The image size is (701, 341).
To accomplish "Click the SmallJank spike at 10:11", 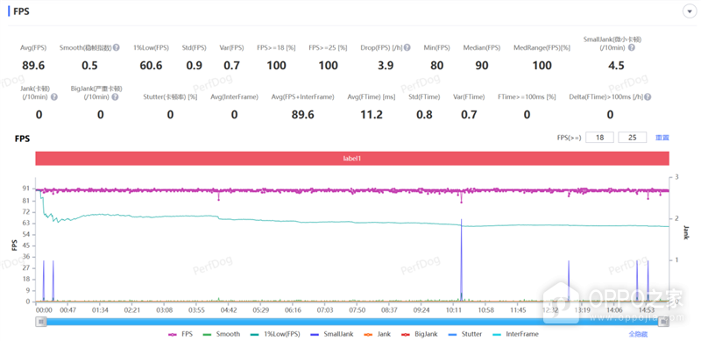I will pos(462,259).
